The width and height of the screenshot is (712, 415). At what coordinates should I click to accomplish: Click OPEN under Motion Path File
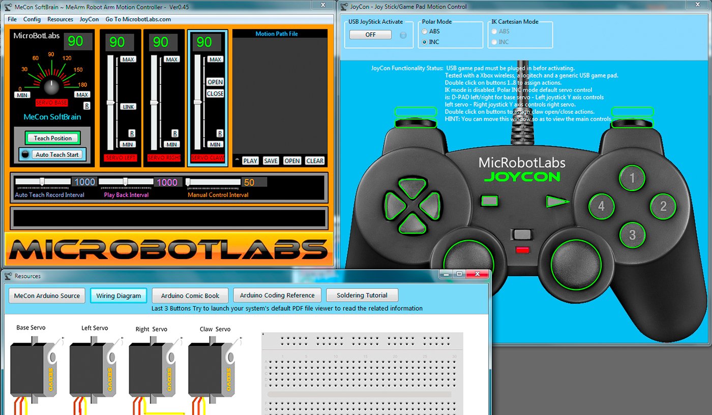(x=292, y=161)
